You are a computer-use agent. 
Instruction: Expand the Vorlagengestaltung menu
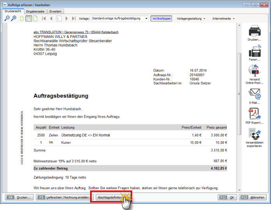point(191,18)
